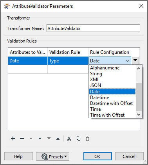Move selected rule to the top
Image resolution: width=148 pixels, height=165 pixels.
tap(49, 138)
